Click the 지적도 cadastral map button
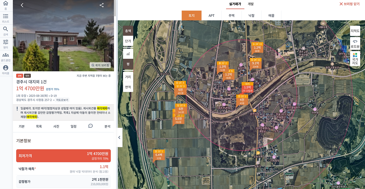 pos(355,31)
